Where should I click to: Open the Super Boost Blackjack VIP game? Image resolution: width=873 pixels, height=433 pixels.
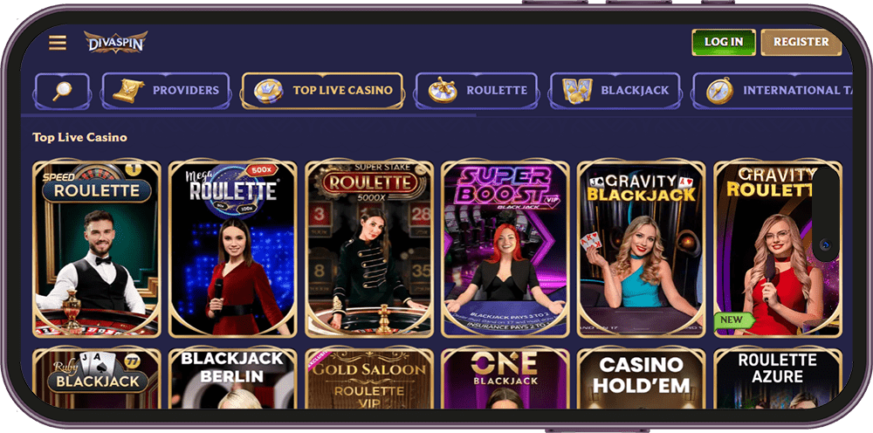505,249
